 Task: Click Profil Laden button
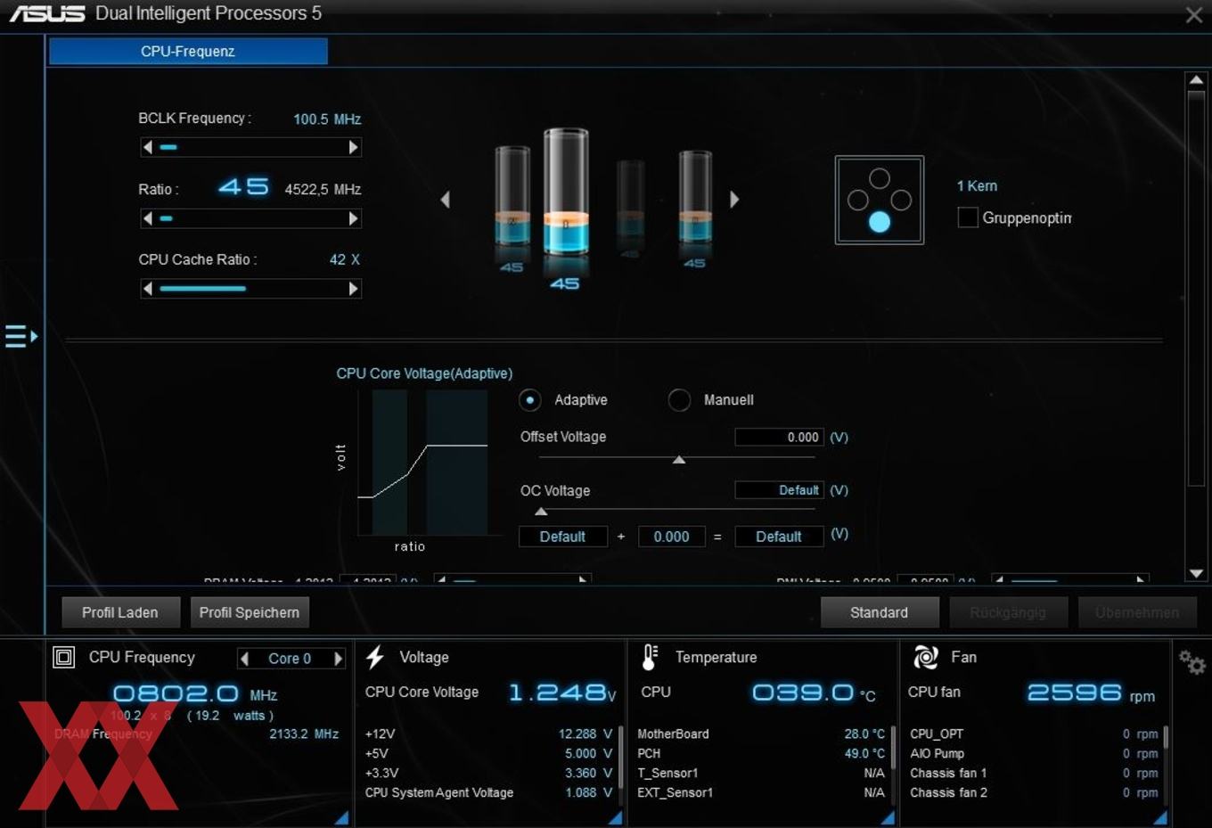pos(120,612)
